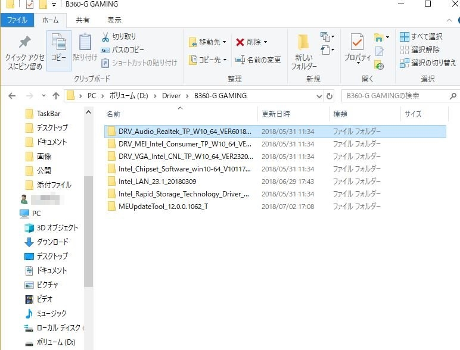The height and width of the screenshot is (350, 460).
Task: Click the 貼り付け (Paste) clipboard icon
Action: 85,42
